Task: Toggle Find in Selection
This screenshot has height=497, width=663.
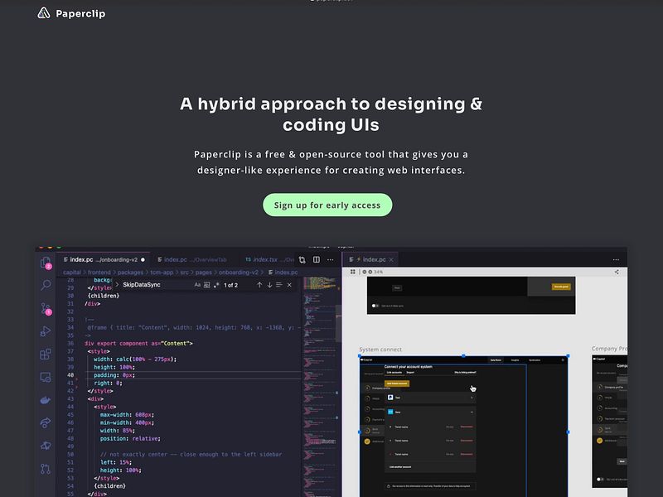Action: [x=279, y=285]
